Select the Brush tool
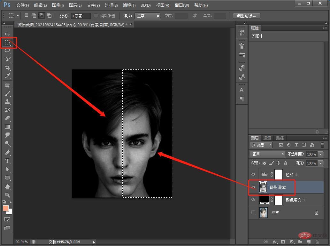This screenshot has height=246, width=330. 7,93
